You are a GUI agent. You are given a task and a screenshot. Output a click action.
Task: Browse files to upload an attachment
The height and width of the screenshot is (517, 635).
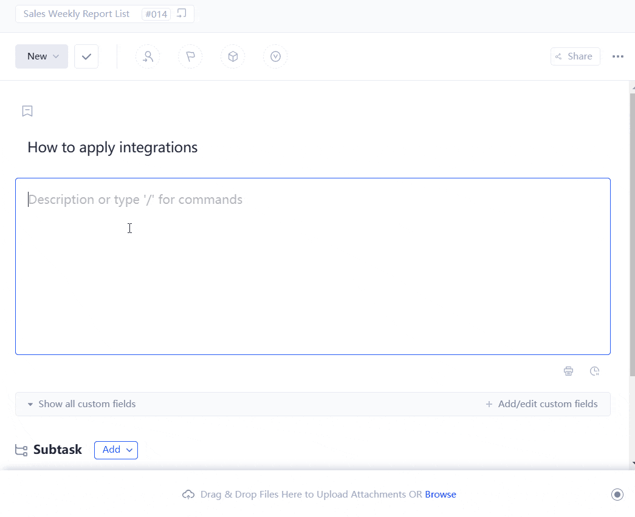click(x=440, y=494)
